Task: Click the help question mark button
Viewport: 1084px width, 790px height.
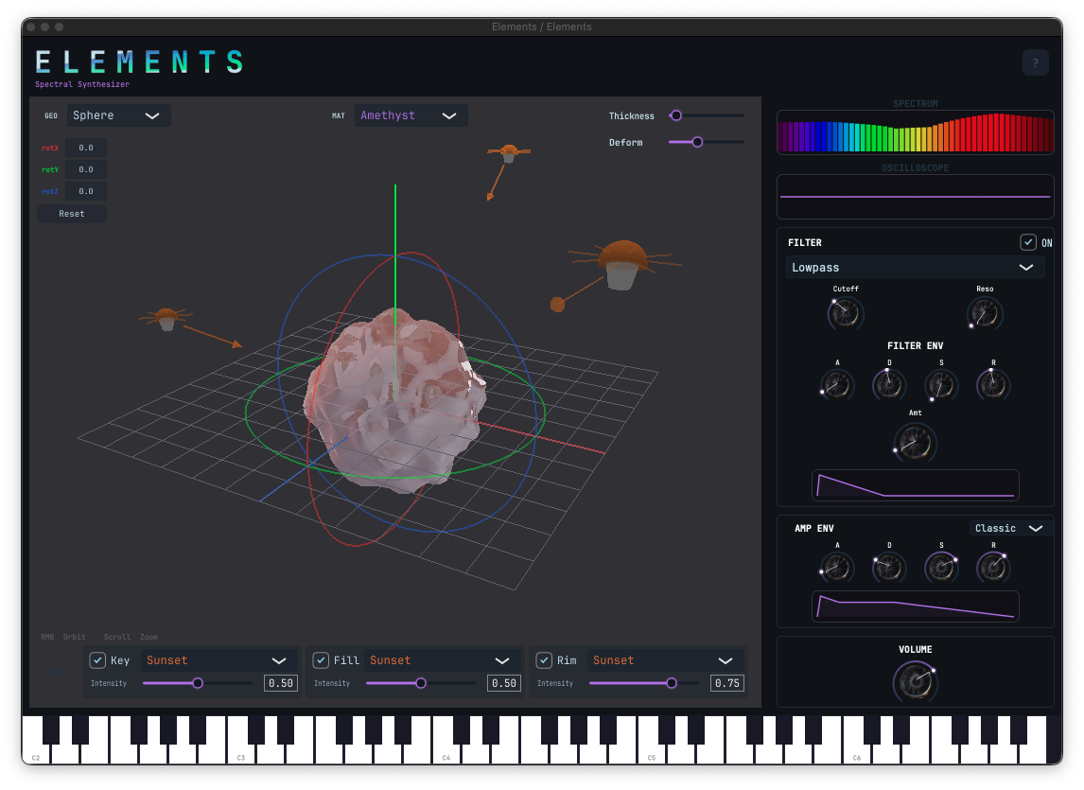Action: [x=1035, y=63]
